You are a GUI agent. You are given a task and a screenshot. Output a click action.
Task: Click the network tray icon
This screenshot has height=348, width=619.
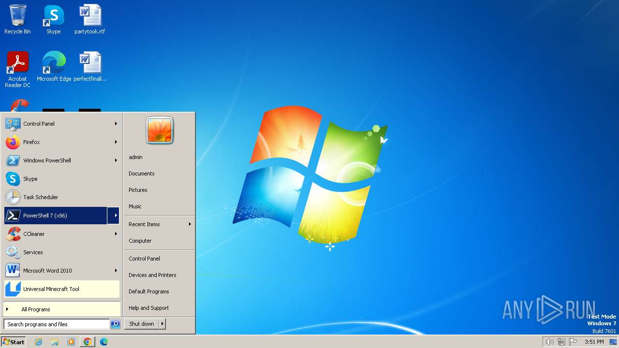click(x=561, y=342)
